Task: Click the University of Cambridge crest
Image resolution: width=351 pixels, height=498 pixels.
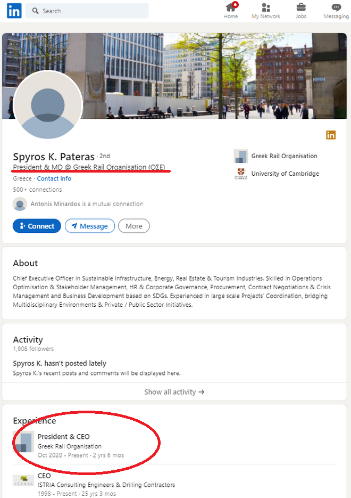Action: pos(241,174)
